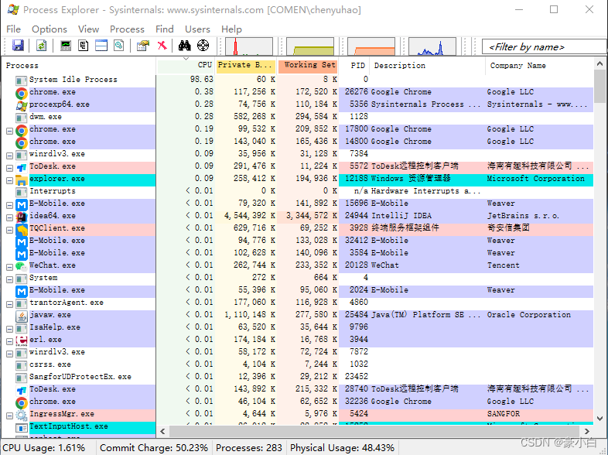Click the DLL/handle view toolbar icon
The image size is (608, 455).
[x=119, y=46]
